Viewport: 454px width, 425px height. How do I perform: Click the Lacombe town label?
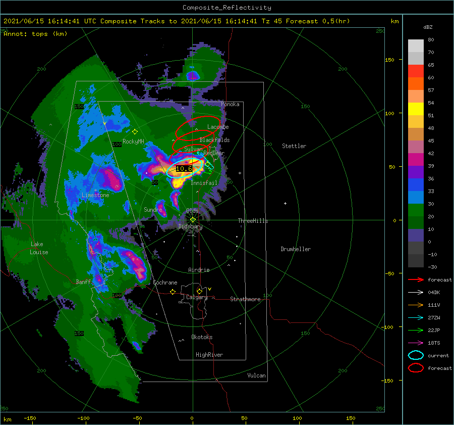tap(218, 127)
